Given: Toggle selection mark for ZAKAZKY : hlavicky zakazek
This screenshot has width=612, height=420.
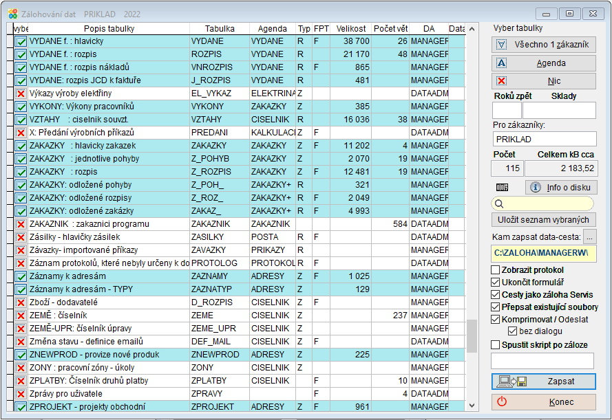Looking at the screenshot, I should click(x=21, y=146).
